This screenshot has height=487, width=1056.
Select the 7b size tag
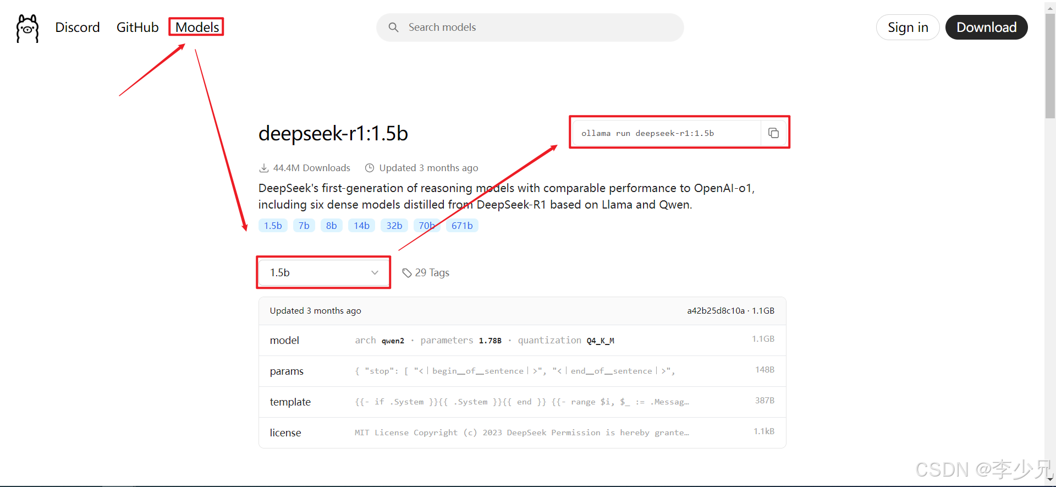(304, 226)
